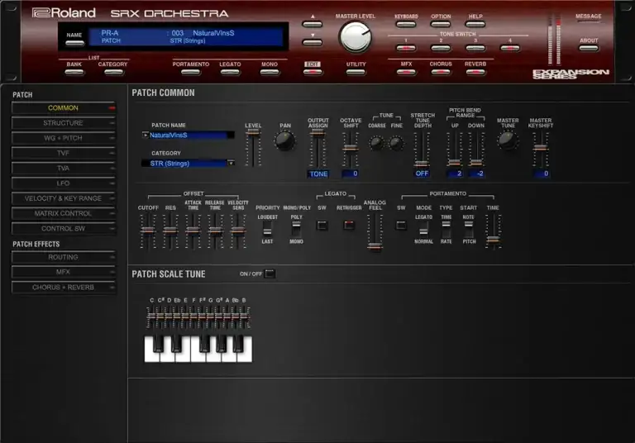Open the CHORUS + REVERB tab
The image size is (635, 443).
point(64,288)
